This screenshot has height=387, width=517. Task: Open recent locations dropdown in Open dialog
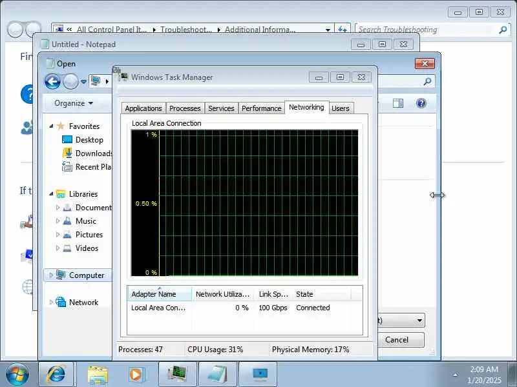pyautogui.click(x=83, y=82)
